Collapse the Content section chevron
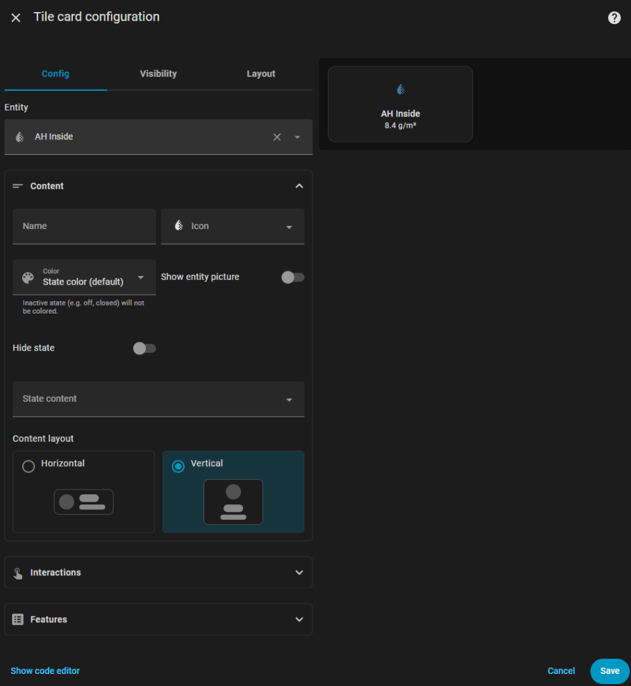The width and height of the screenshot is (631, 686). [x=299, y=186]
